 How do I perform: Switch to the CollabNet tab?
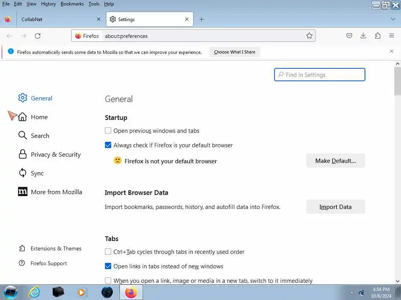pyautogui.click(x=60, y=20)
